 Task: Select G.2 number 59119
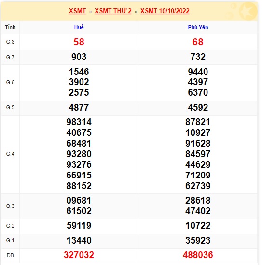(79, 226)
